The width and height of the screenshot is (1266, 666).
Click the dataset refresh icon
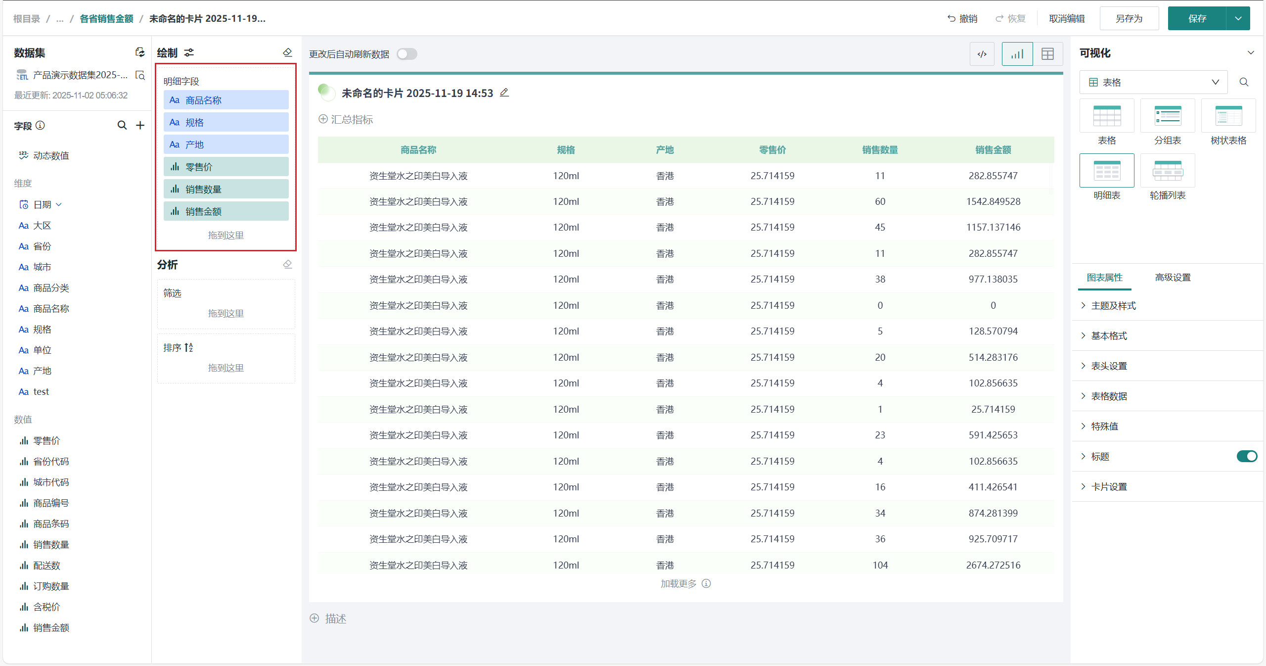140,52
